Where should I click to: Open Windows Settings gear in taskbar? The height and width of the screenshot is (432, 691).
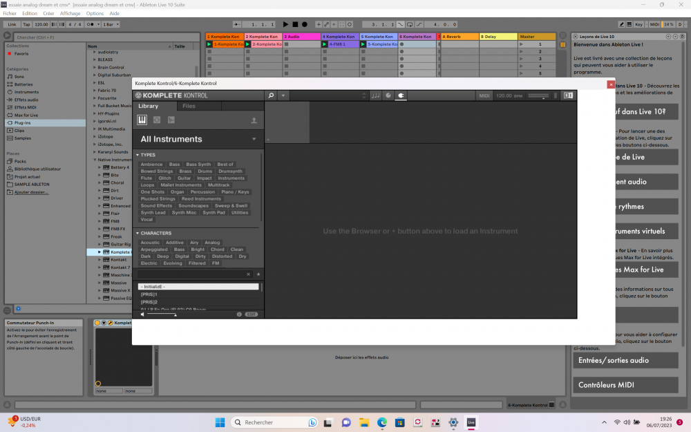[x=453, y=422]
